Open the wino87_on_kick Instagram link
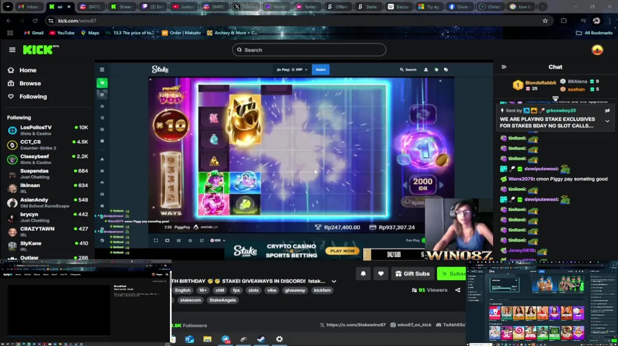The height and width of the screenshot is (346, 618). pyautogui.click(x=411, y=325)
